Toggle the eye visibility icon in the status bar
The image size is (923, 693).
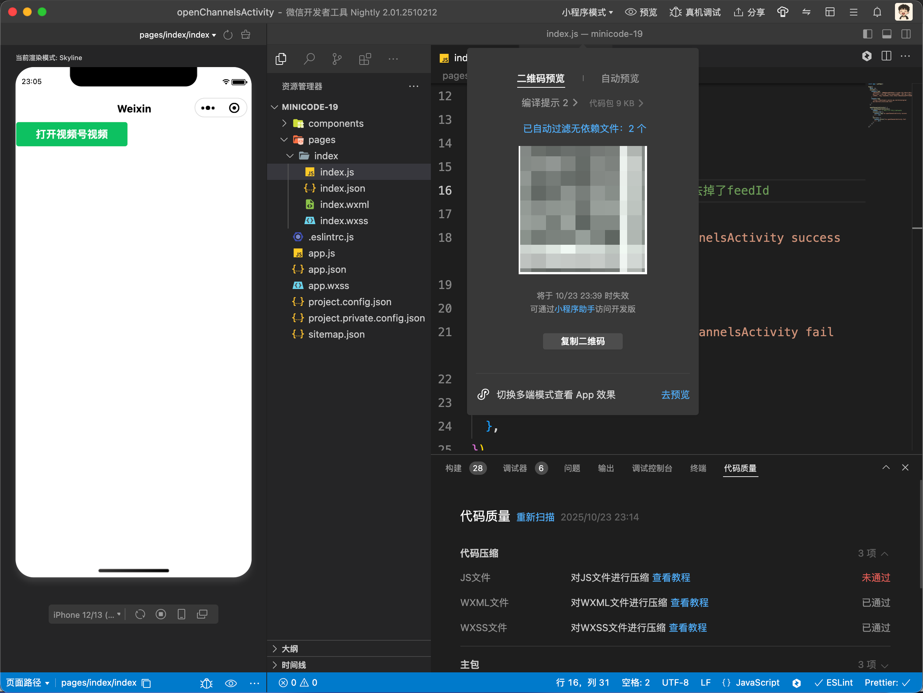tap(231, 683)
